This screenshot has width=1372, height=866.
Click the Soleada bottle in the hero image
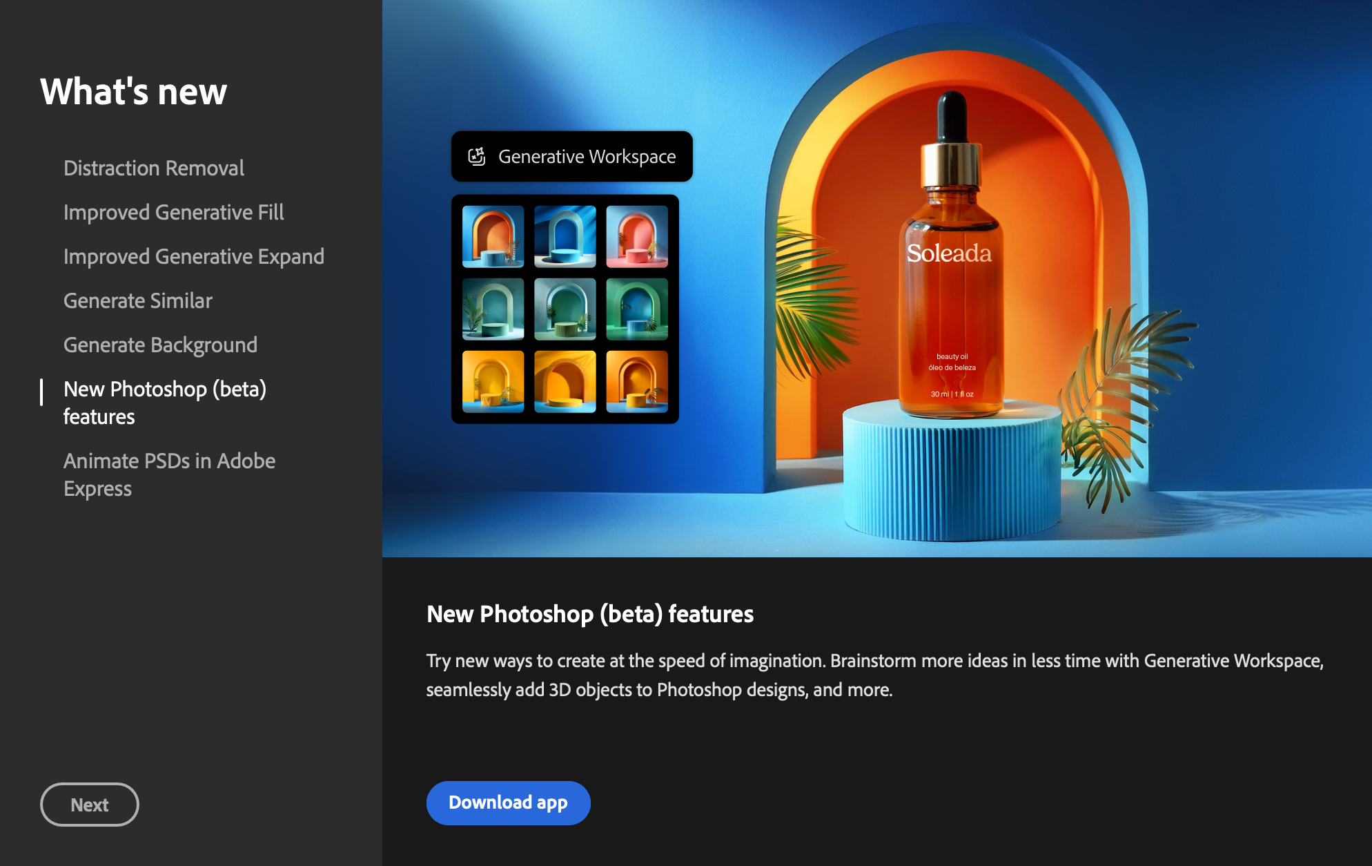[x=952, y=256]
